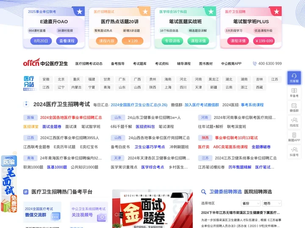Open 面试金题卷 link

(52, 127)
